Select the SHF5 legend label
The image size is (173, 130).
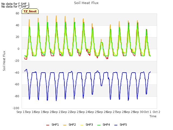(x=123, y=125)
